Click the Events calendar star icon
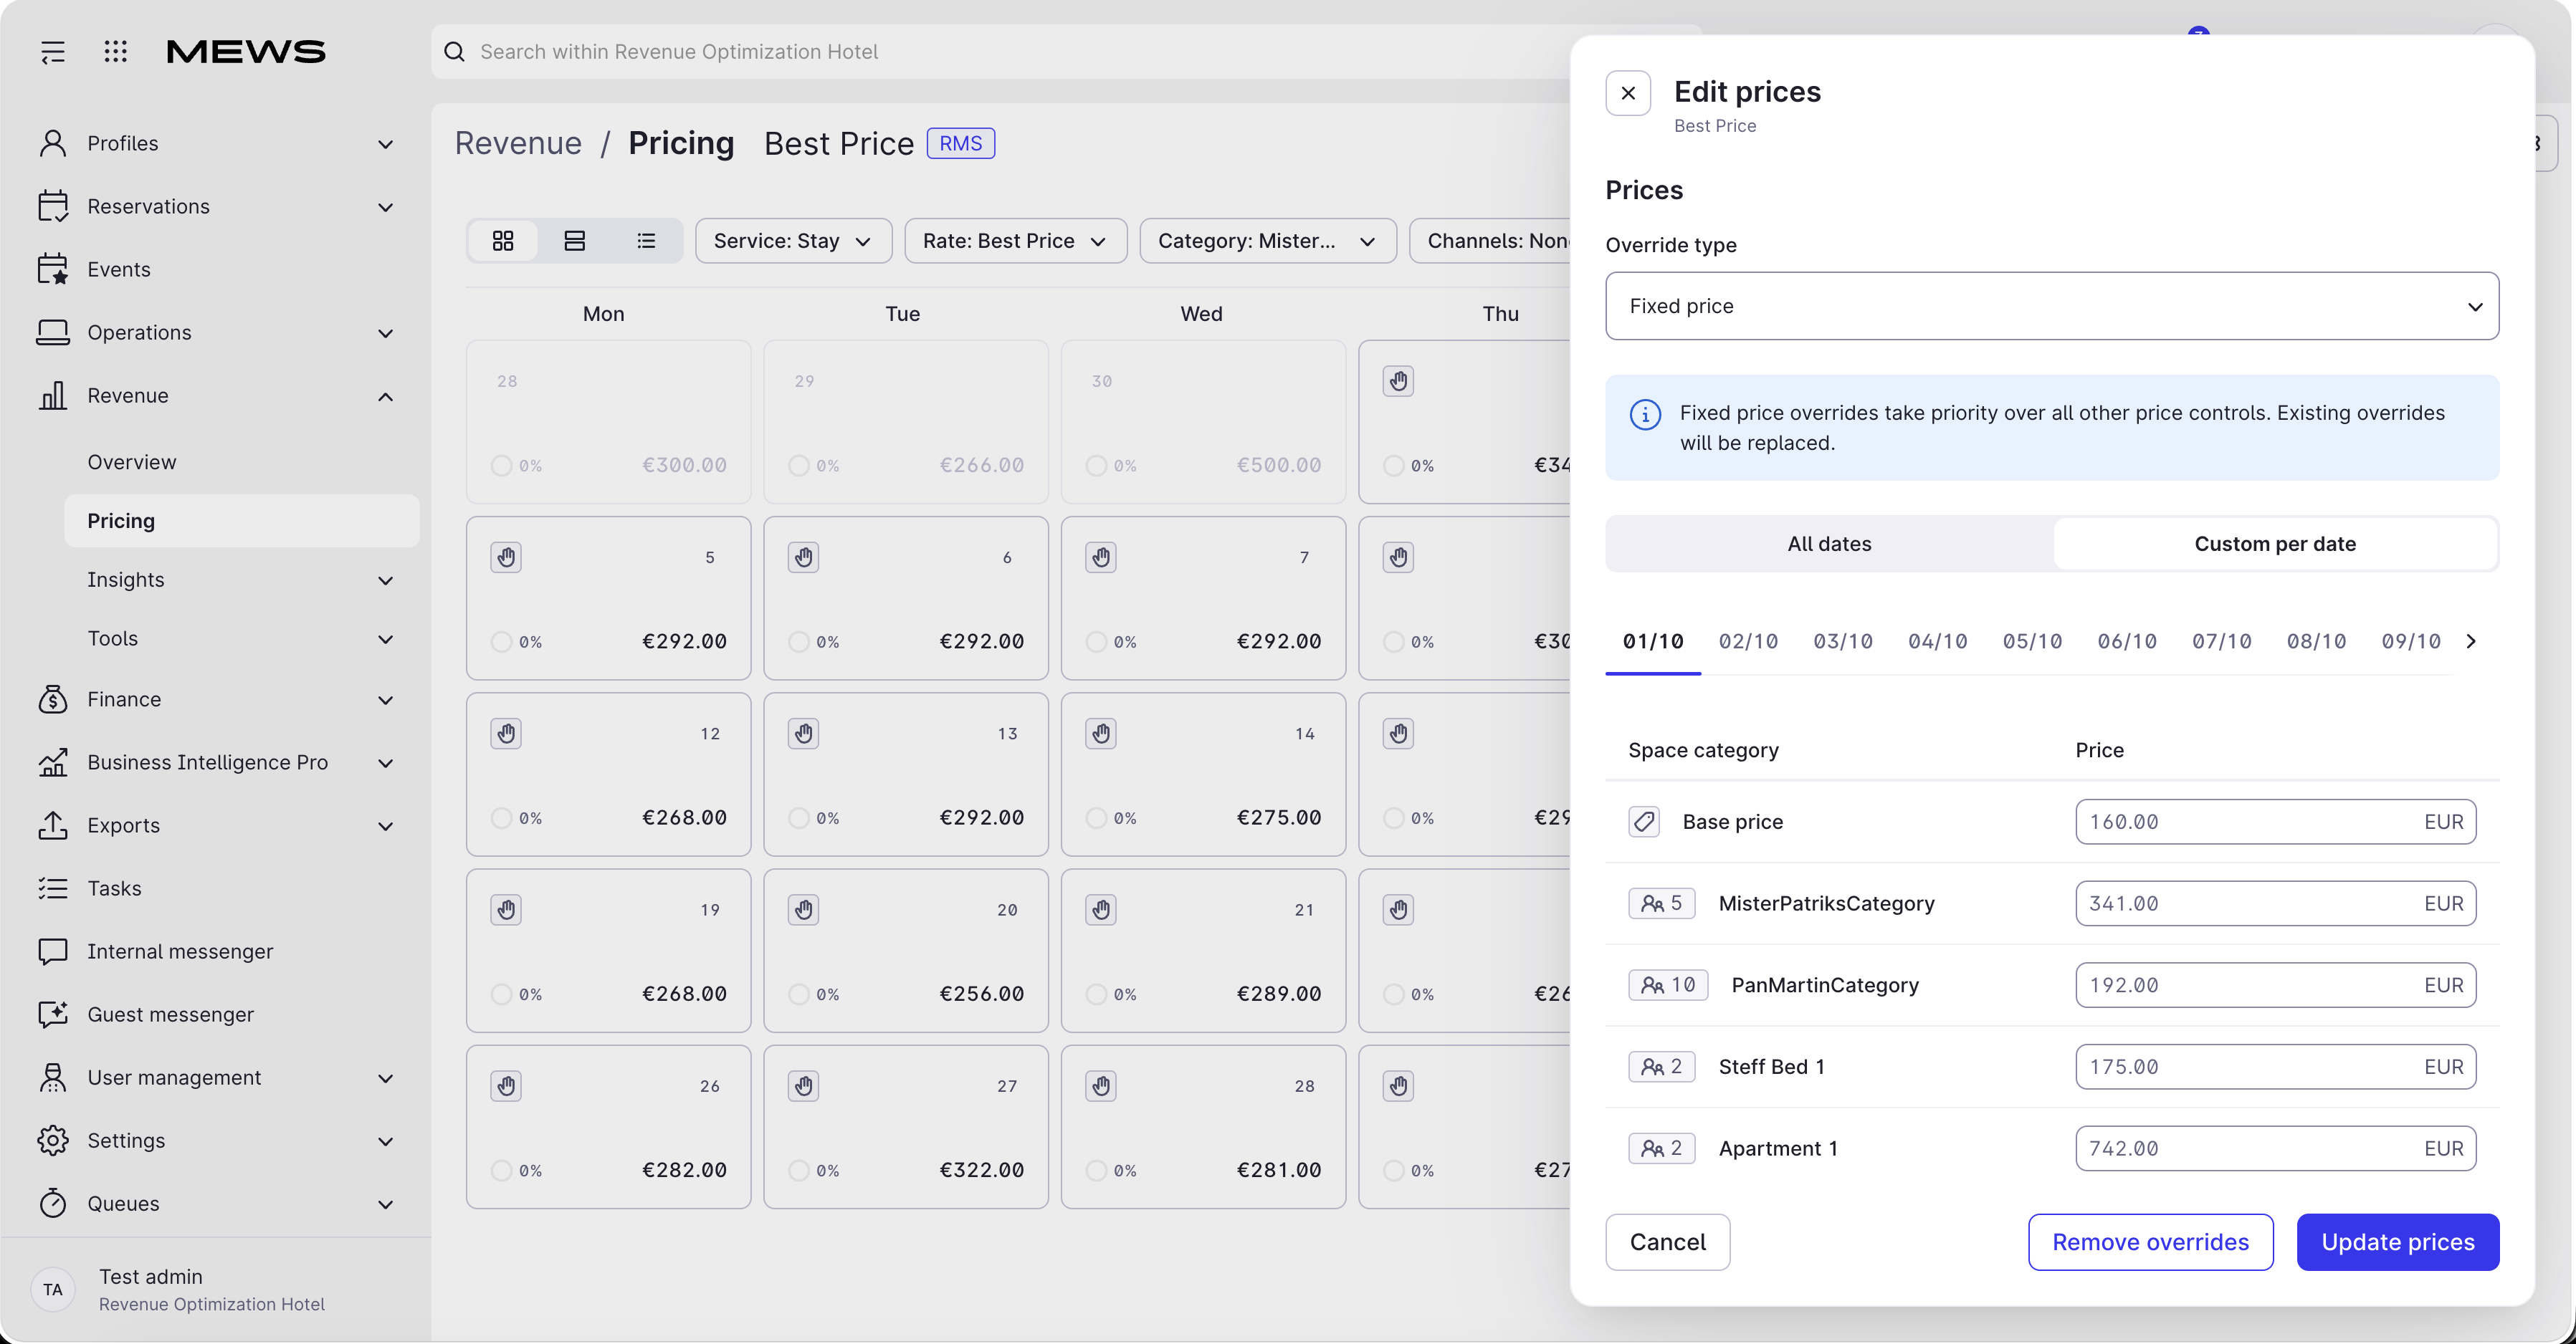 tap(53, 269)
